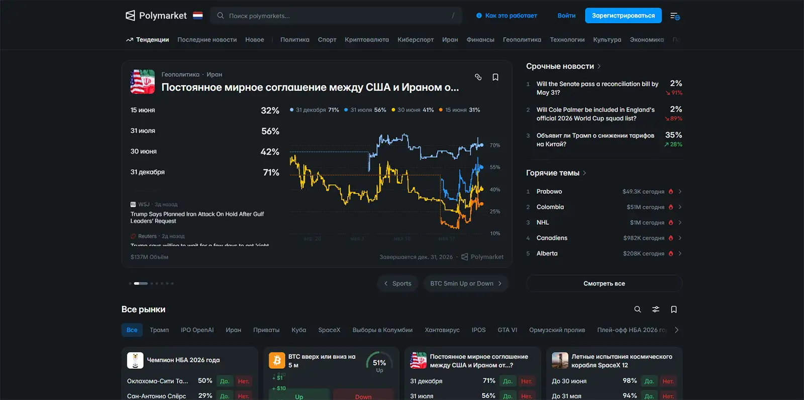
Task: Open the filters icon in Все рынки
Action: [656, 309]
